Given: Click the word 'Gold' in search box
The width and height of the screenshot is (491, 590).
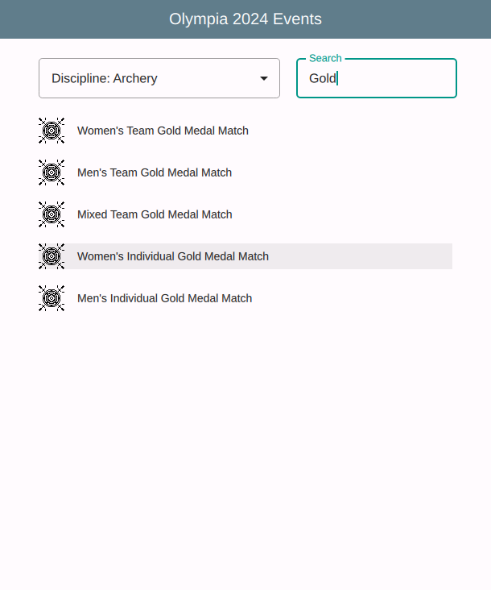Looking at the screenshot, I should [x=322, y=78].
